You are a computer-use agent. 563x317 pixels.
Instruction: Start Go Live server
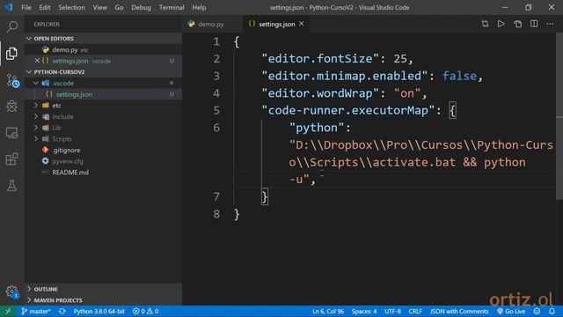click(511, 311)
